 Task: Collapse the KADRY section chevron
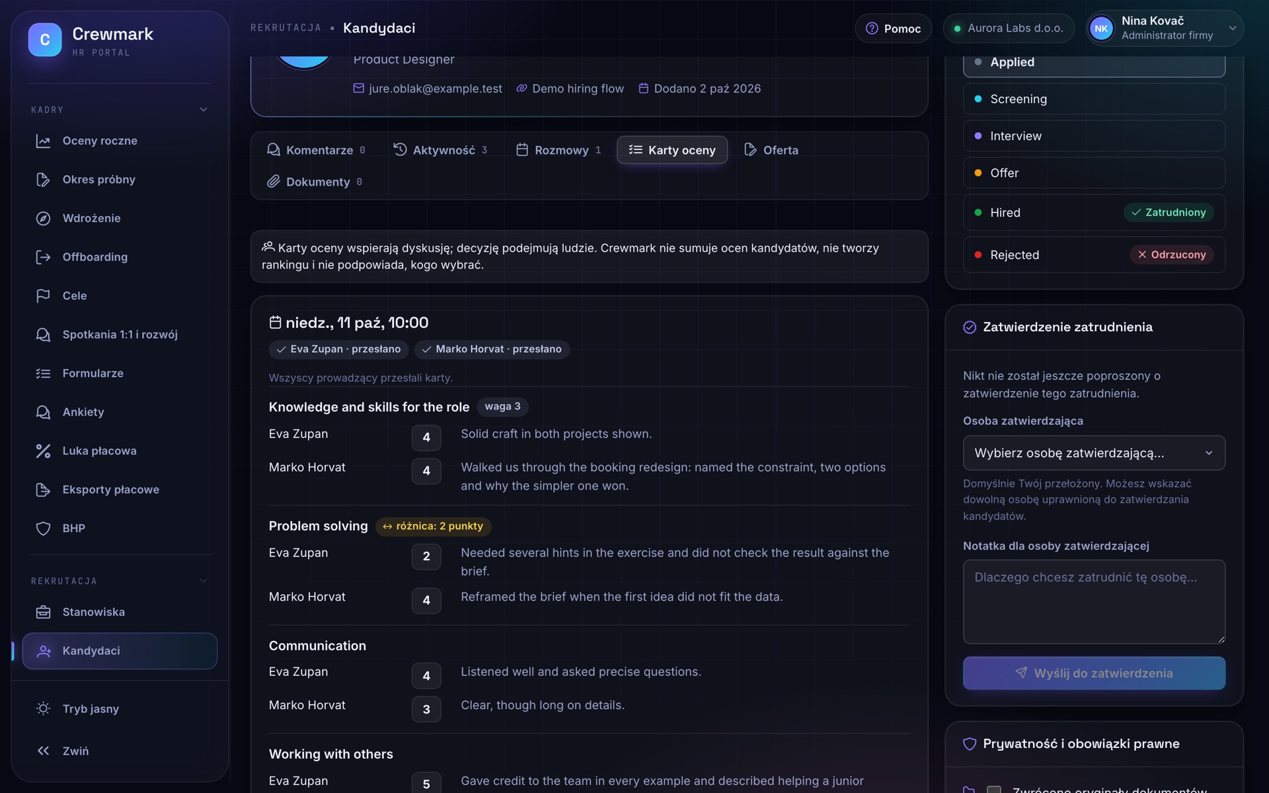coord(204,110)
